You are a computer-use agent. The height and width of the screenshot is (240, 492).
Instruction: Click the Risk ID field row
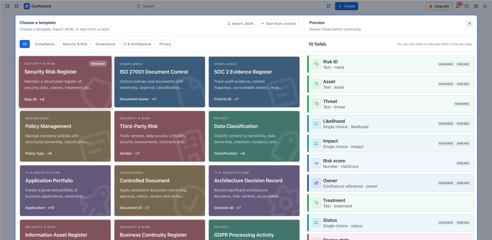coord(390,64)
